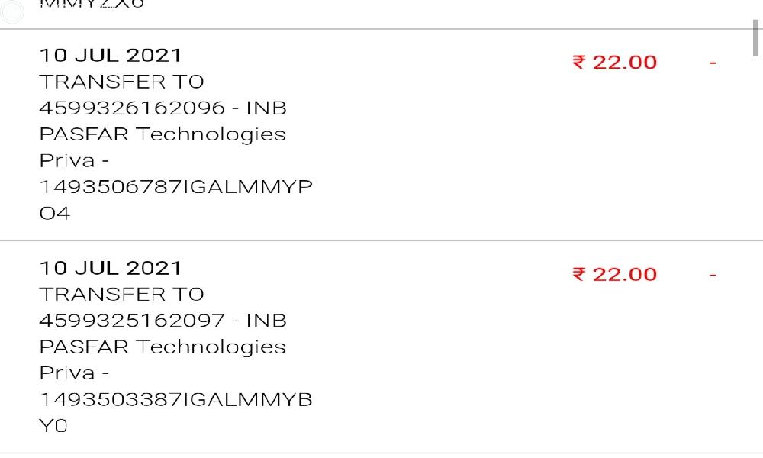Select account number 4599325162097 - INB
Viewport: 763px width, 458px height.
point(163,321)
